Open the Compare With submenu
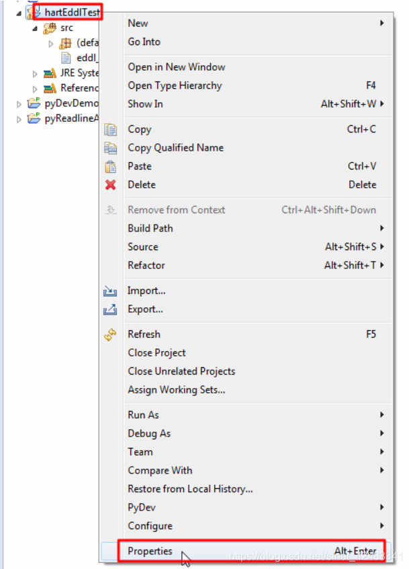The height and width of the screenshot is (569, 409). click(x=258, y=470)
